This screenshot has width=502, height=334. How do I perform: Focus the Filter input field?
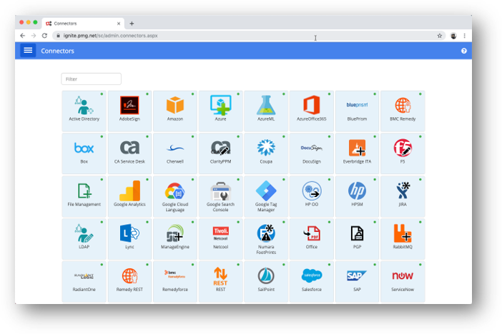(92, 79)
